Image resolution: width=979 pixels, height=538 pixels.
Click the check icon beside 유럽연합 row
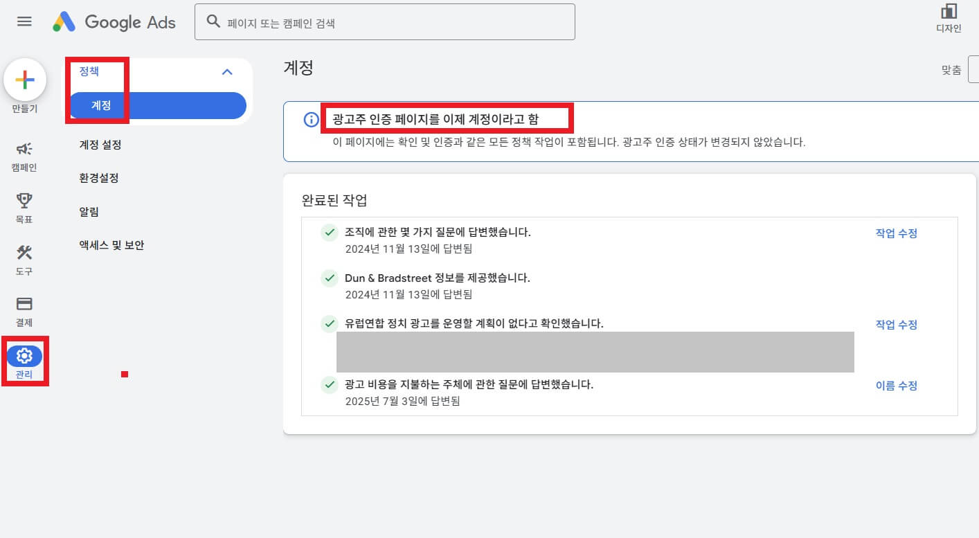point(330,324)
